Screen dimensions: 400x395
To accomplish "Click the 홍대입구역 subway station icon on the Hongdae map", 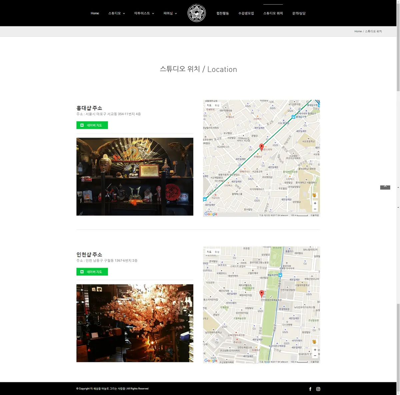I will (293, 117).
